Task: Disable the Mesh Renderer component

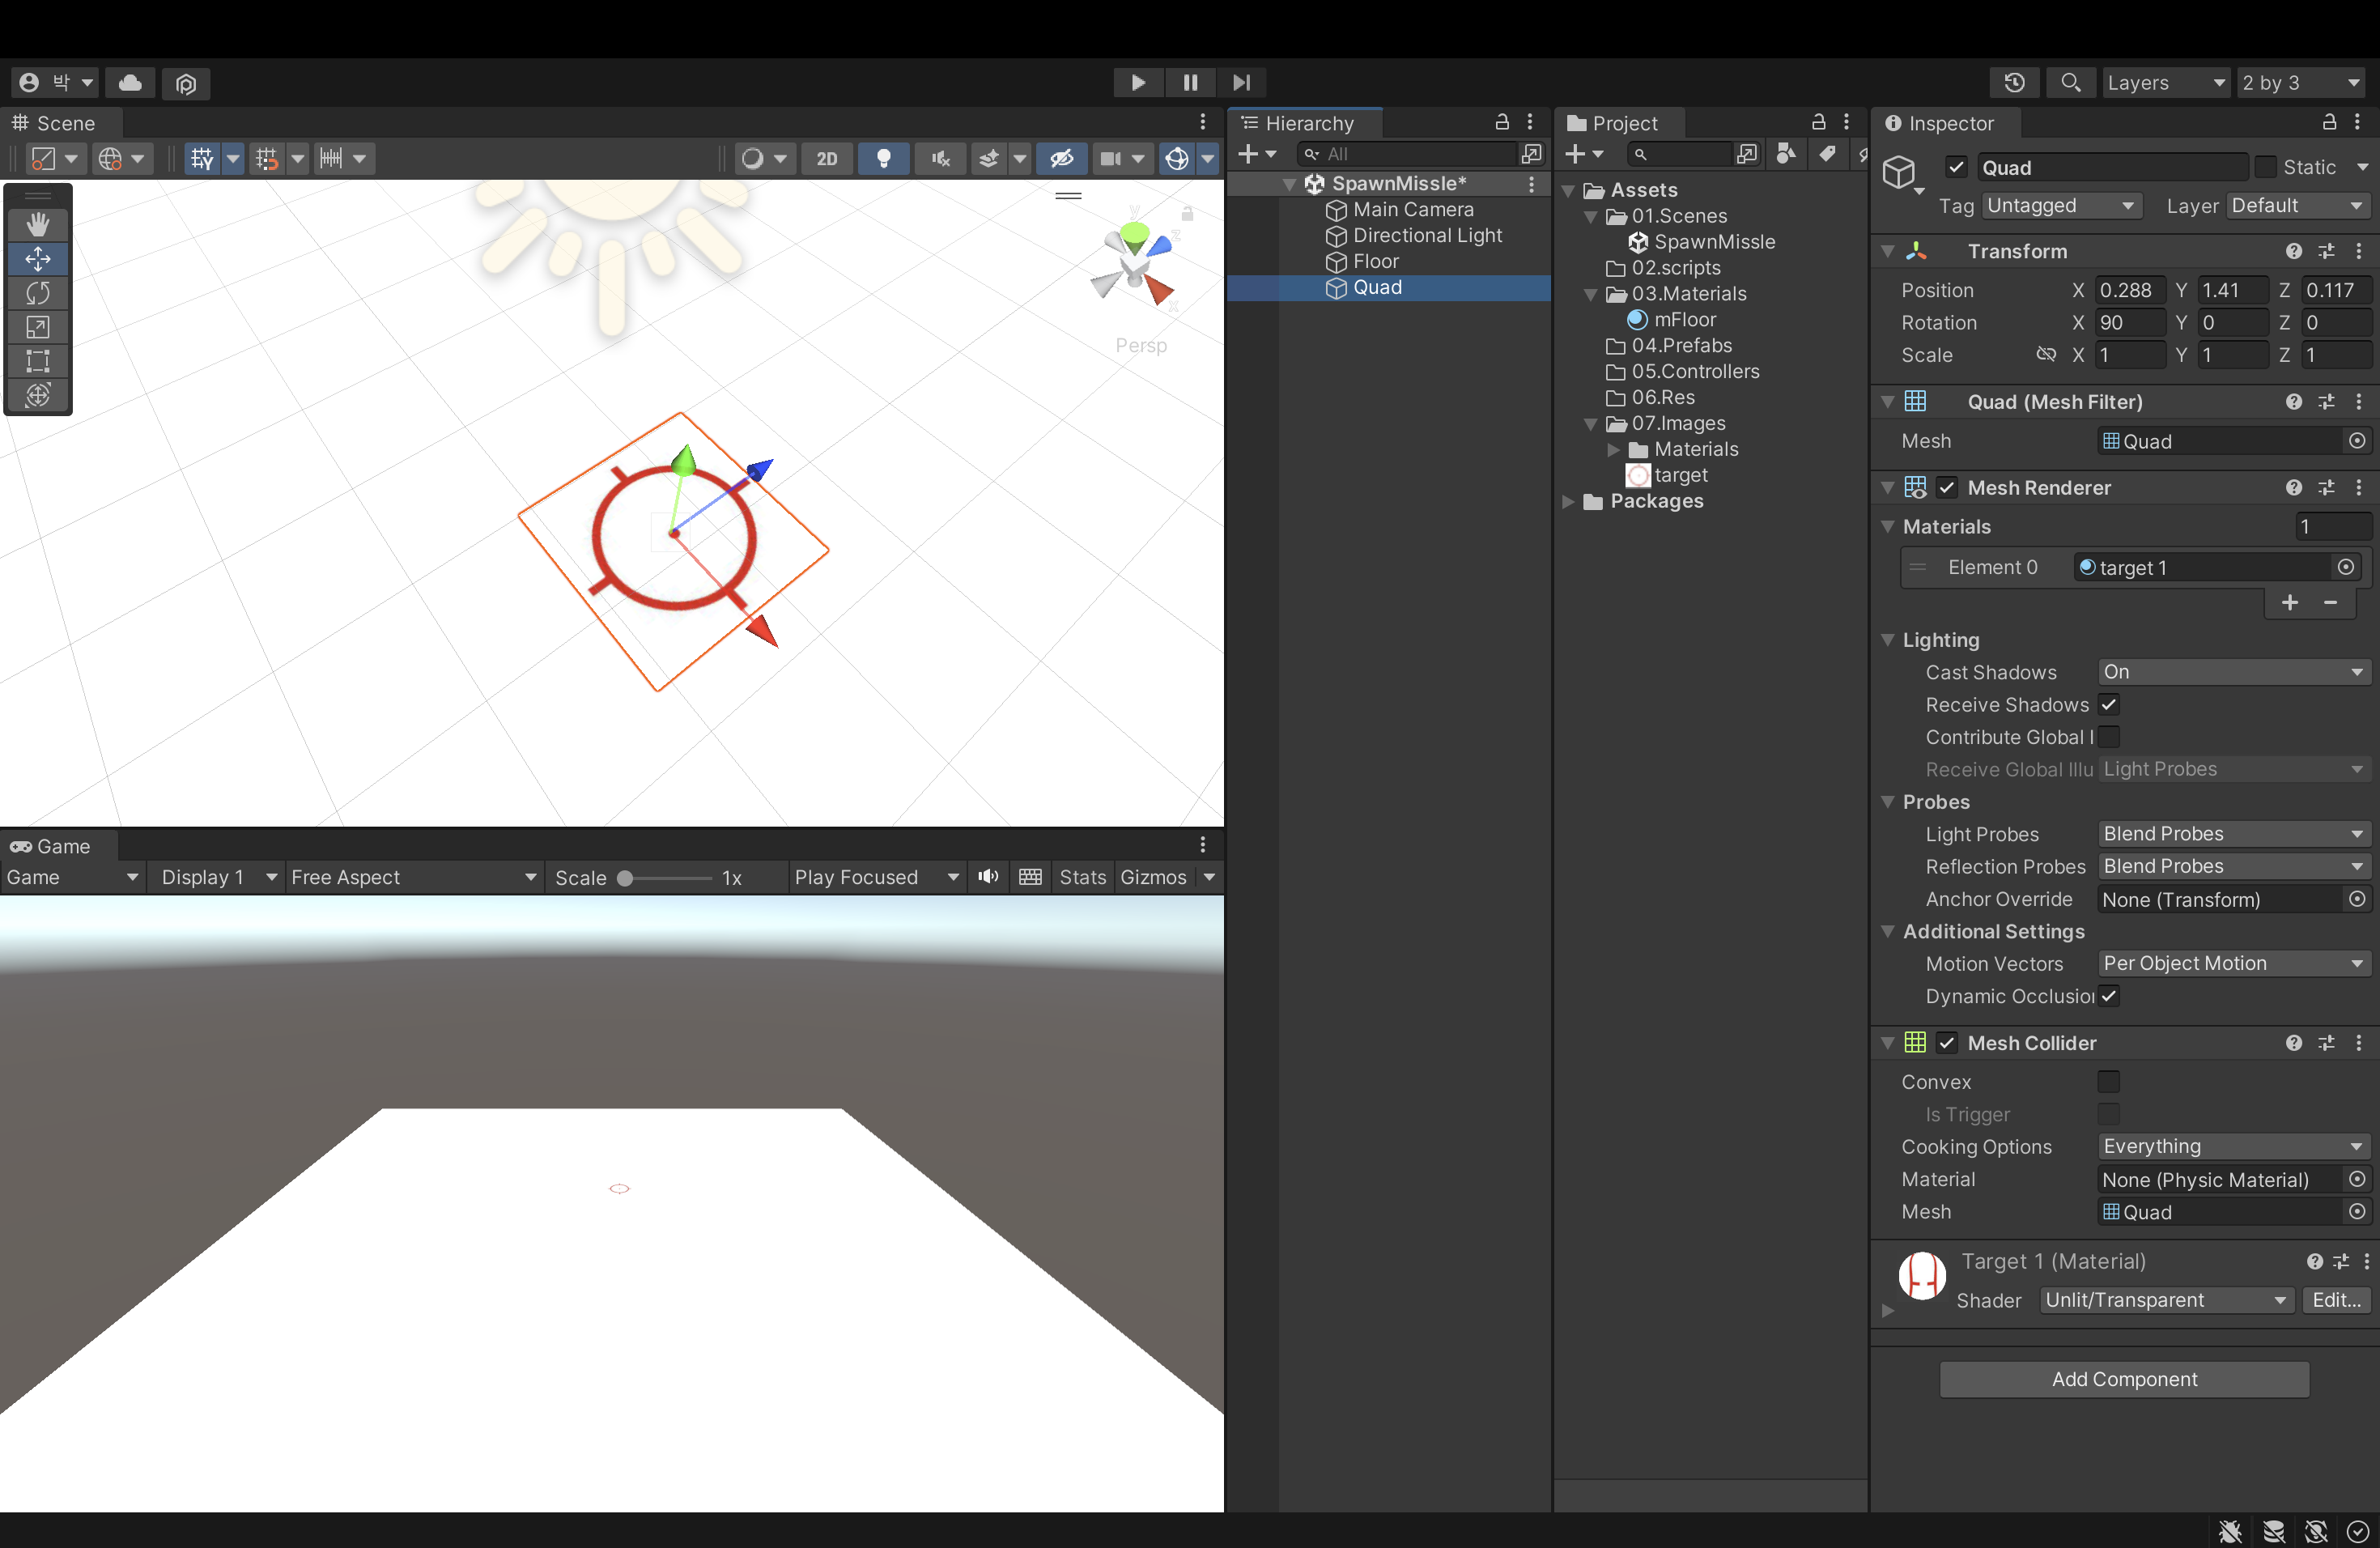Action: 1946,487
